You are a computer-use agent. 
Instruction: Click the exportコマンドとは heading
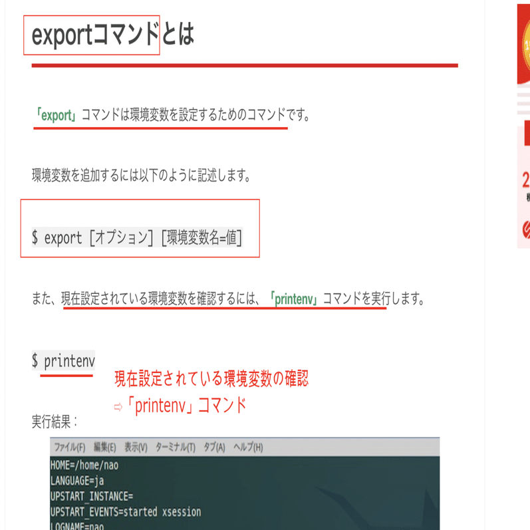coord(113,35)
